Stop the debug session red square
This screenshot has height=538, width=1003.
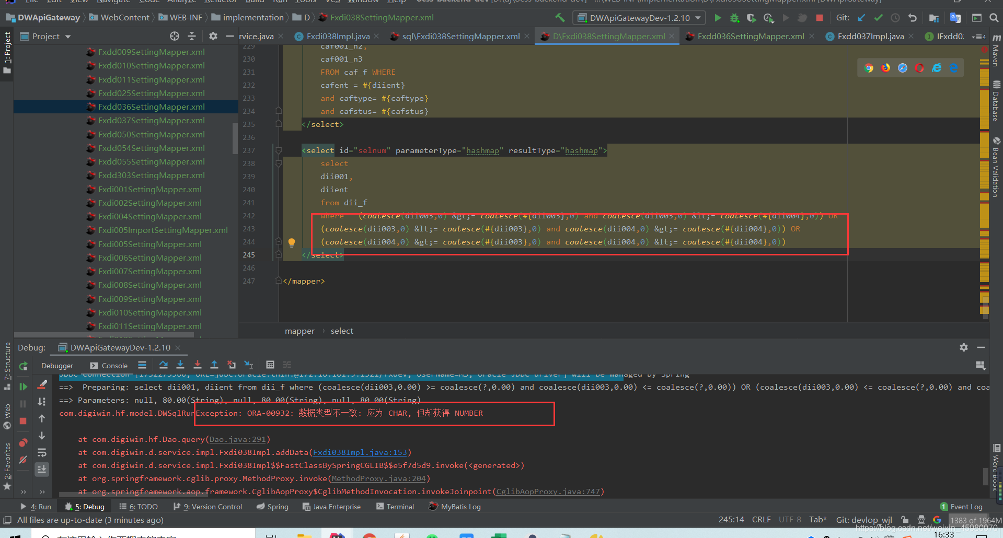[x=23, y=421]
